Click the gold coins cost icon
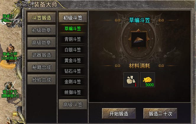The height and width of the screenshot is (124, 196). click(148, 80)
